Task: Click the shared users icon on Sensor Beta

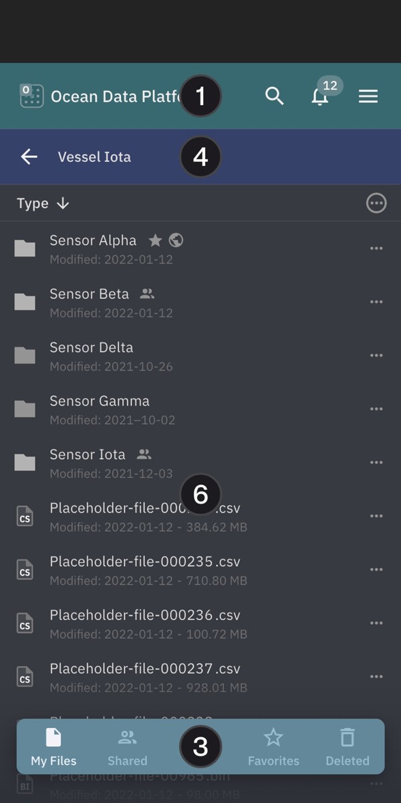Action: point(147,293)
